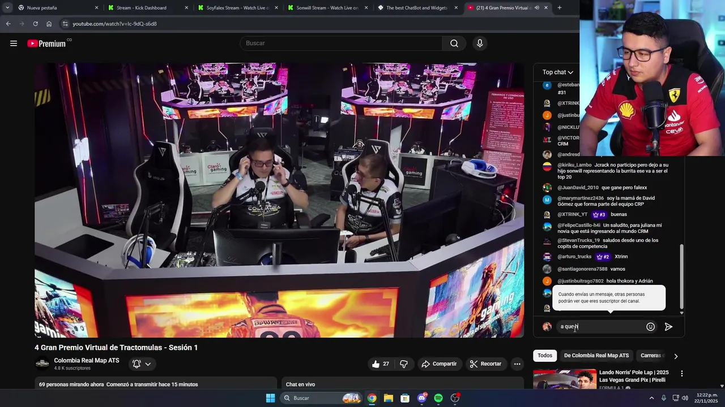Open a new browser tab
725x407 pixels.
coord(559,8)
